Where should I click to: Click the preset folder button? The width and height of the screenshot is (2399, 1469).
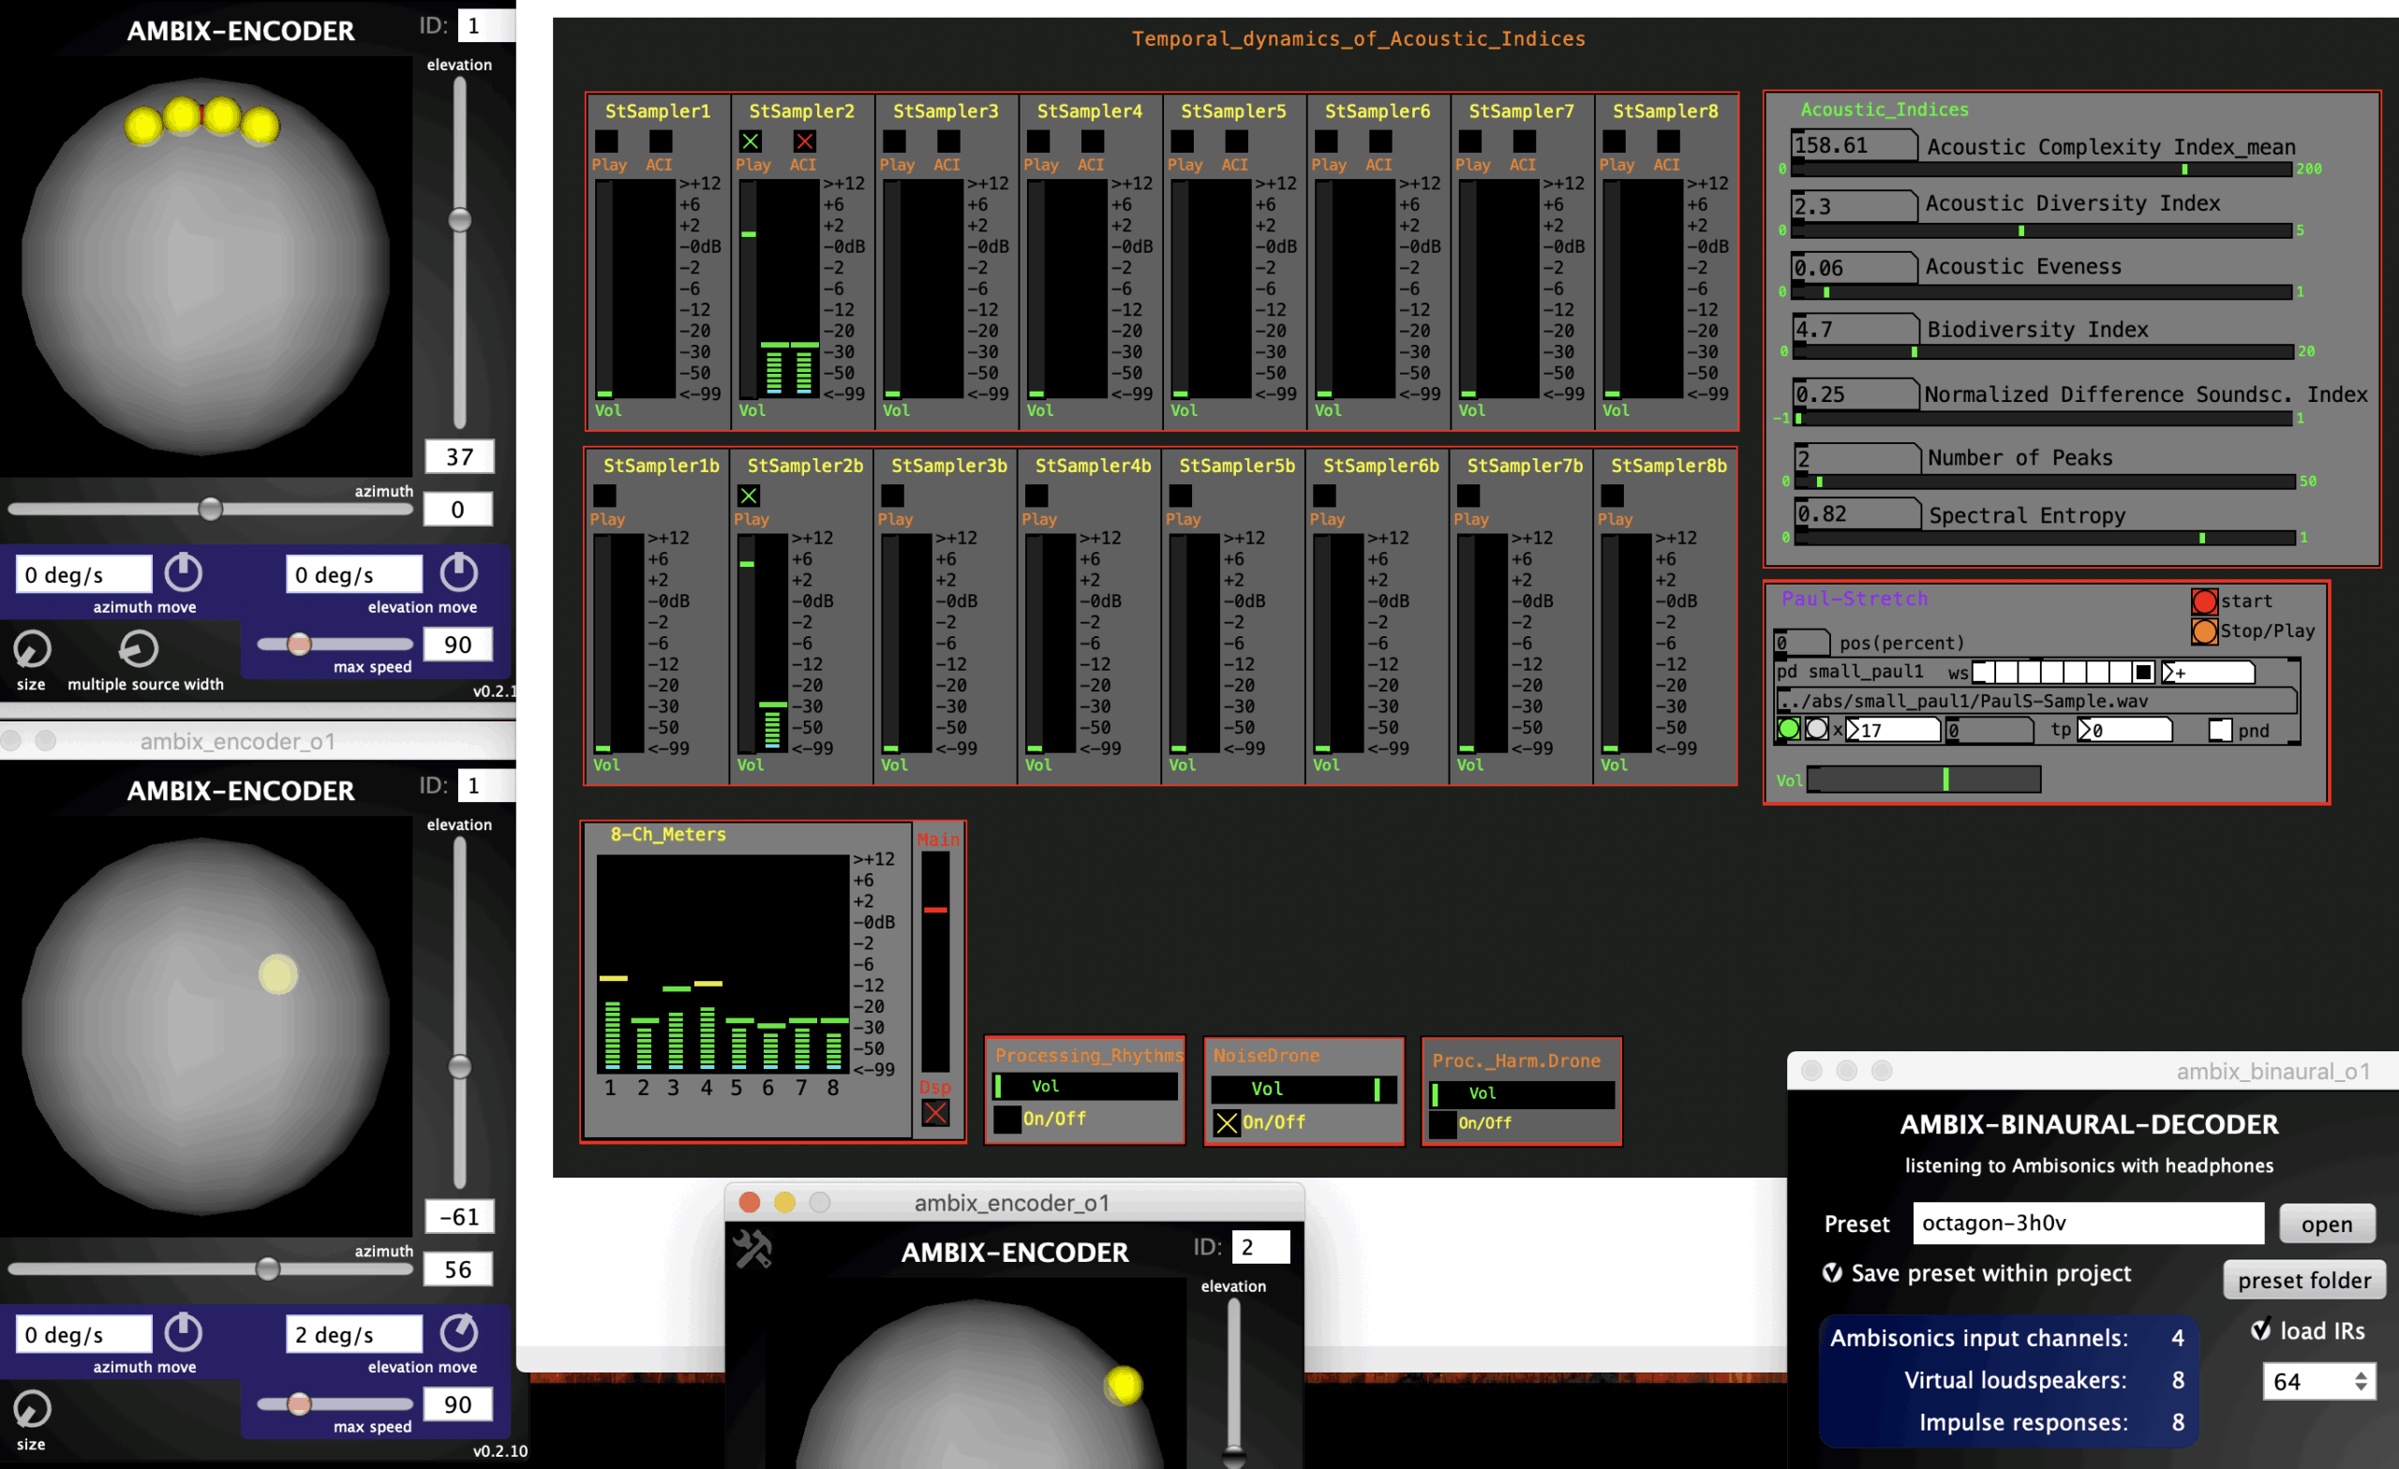pyautogui.click(x=2303, y=1280)
